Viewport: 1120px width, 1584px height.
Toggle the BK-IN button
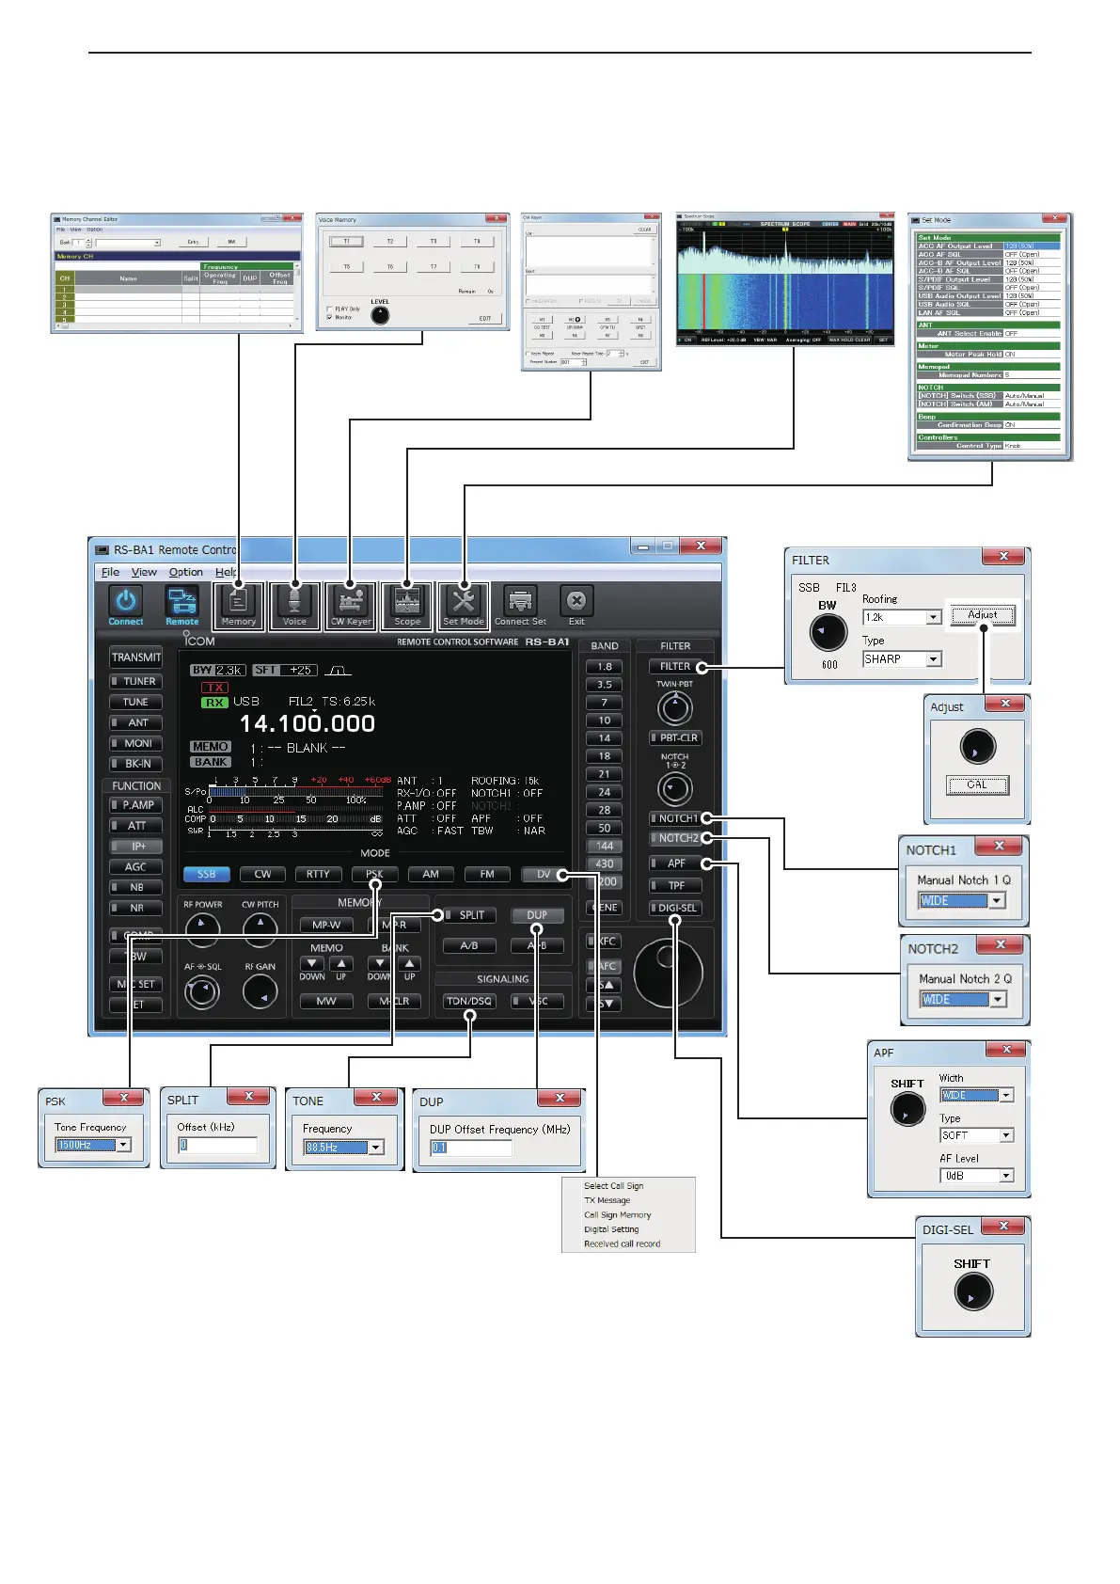tap(136, 764)
